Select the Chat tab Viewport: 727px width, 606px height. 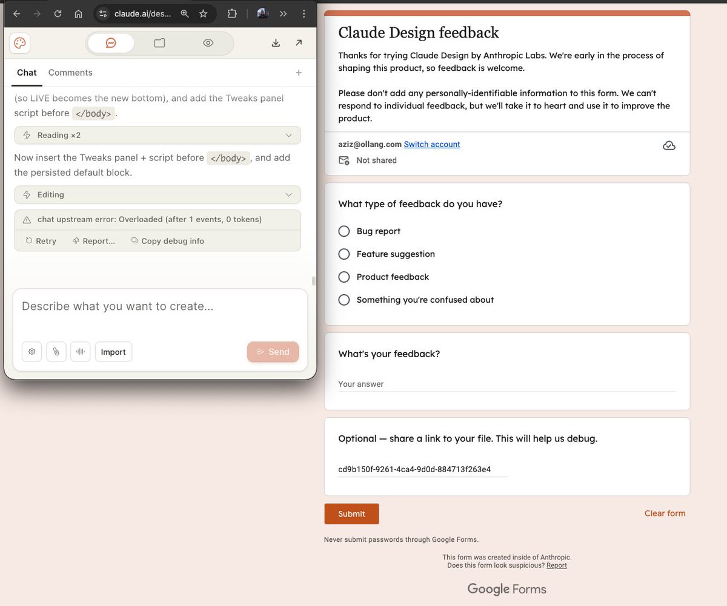coord(27,73)
